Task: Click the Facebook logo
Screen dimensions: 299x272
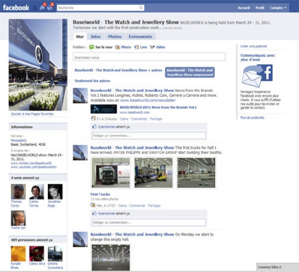Action: coord(16,7)
